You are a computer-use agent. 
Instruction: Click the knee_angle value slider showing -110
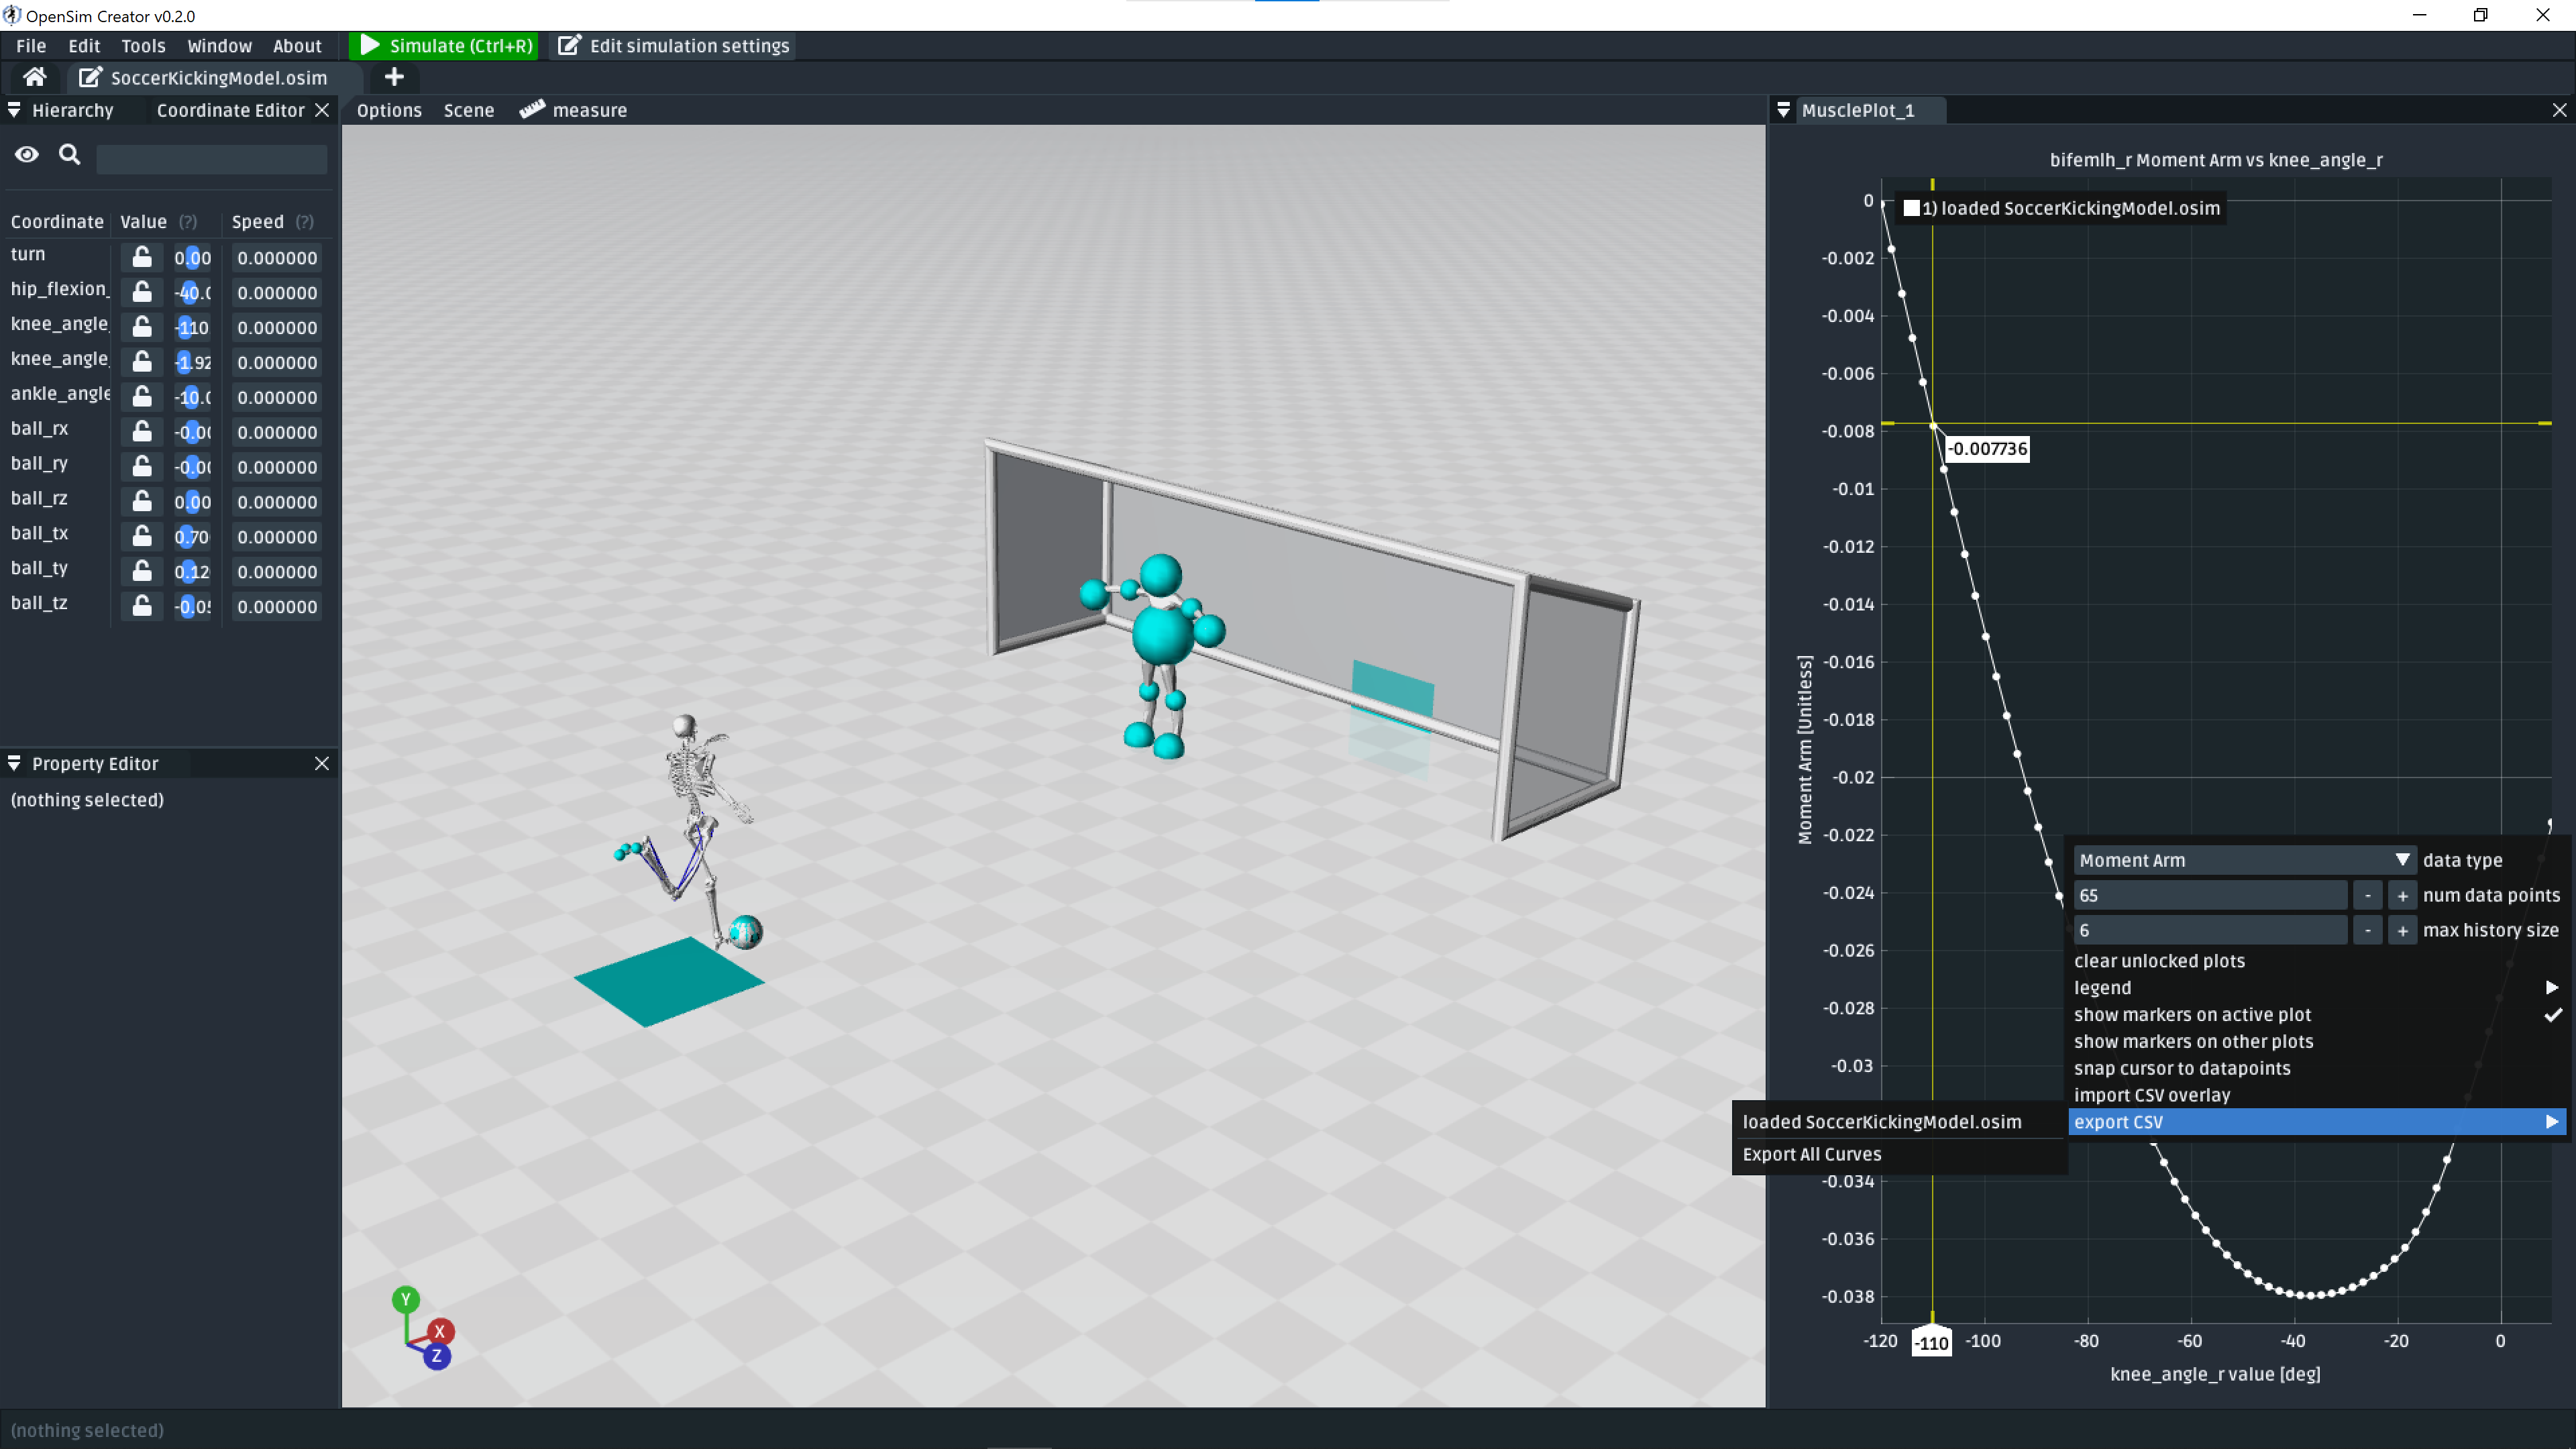(x=191, y=327)
